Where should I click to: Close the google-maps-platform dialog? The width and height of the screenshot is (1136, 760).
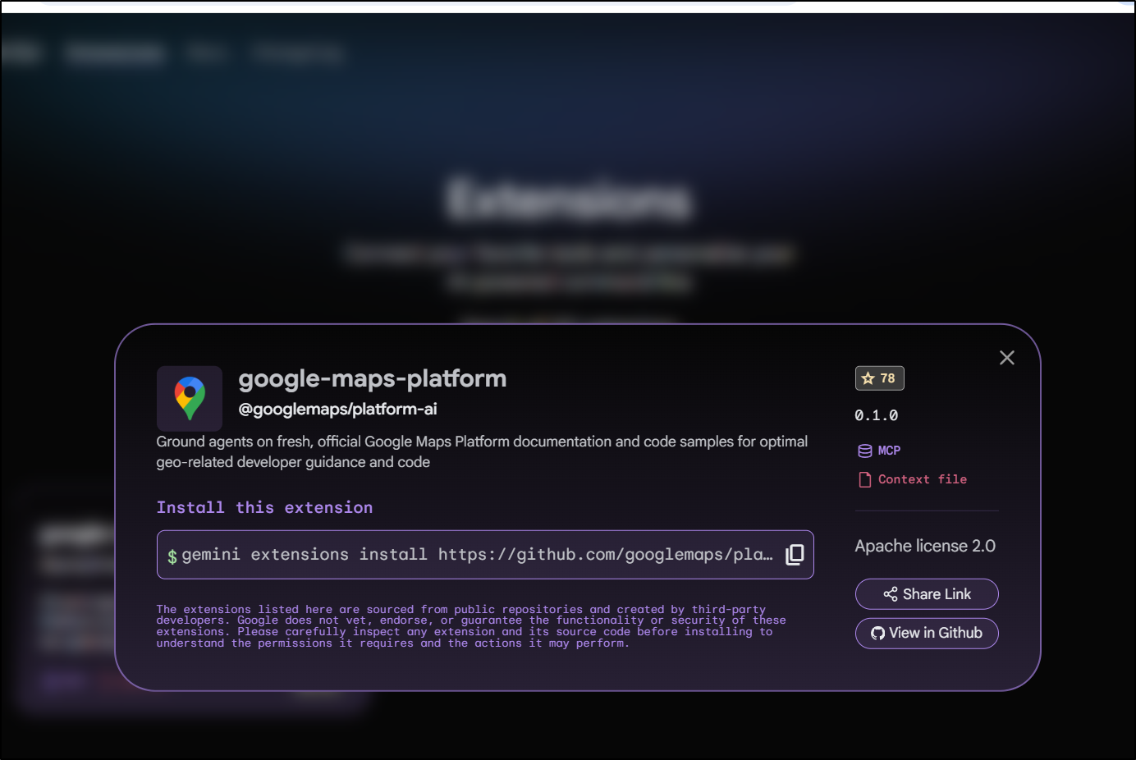pos(1006,358)
